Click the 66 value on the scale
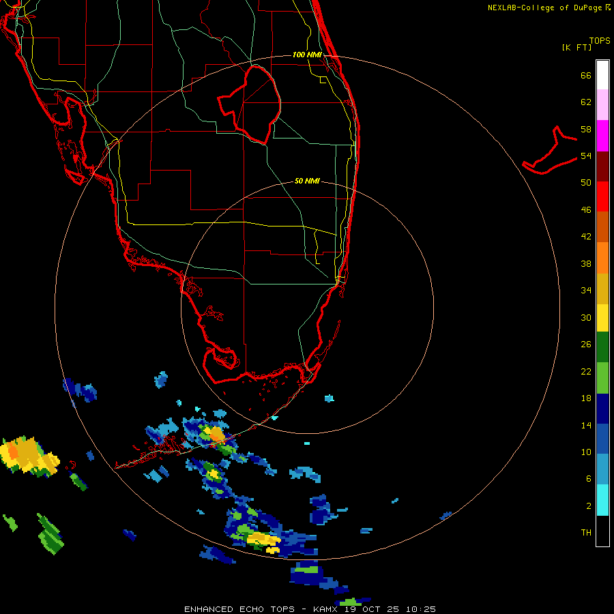 tap(586, 75)
